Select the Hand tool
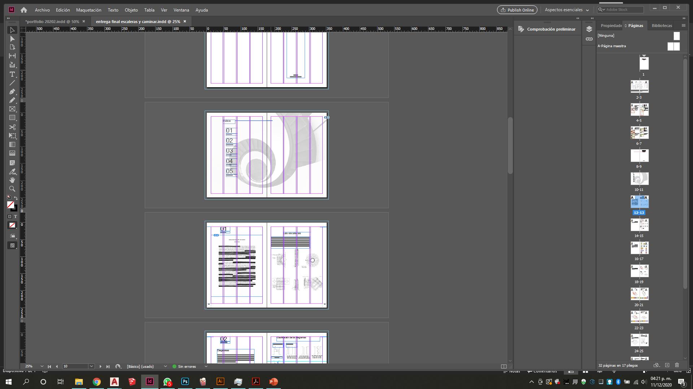Image resolution: width=693 pixels, height=389 pixels. (12, 180)
